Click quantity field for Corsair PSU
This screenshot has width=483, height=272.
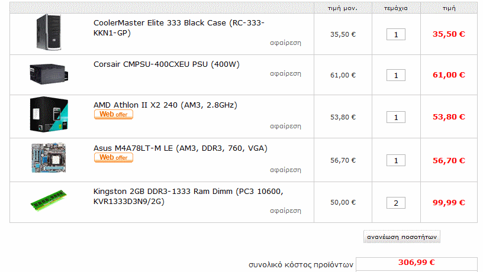click(x=396, y=75)
